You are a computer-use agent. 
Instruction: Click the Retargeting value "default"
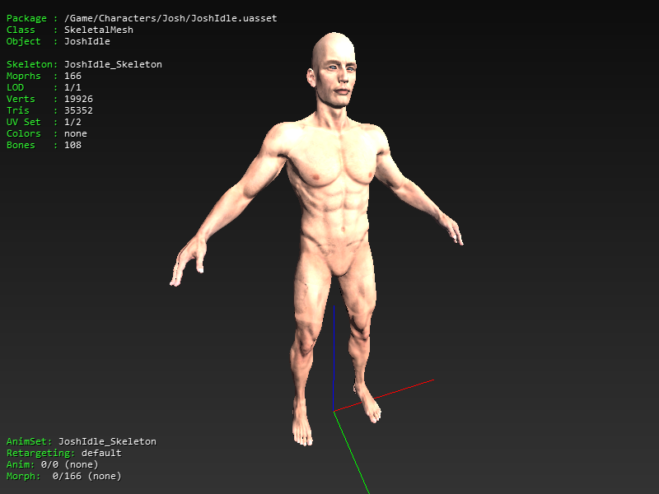(101, 453)
